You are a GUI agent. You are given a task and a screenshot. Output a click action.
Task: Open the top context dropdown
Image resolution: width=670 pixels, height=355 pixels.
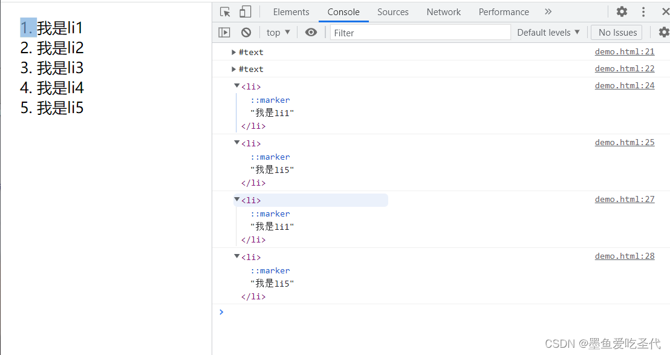[278, 33]
